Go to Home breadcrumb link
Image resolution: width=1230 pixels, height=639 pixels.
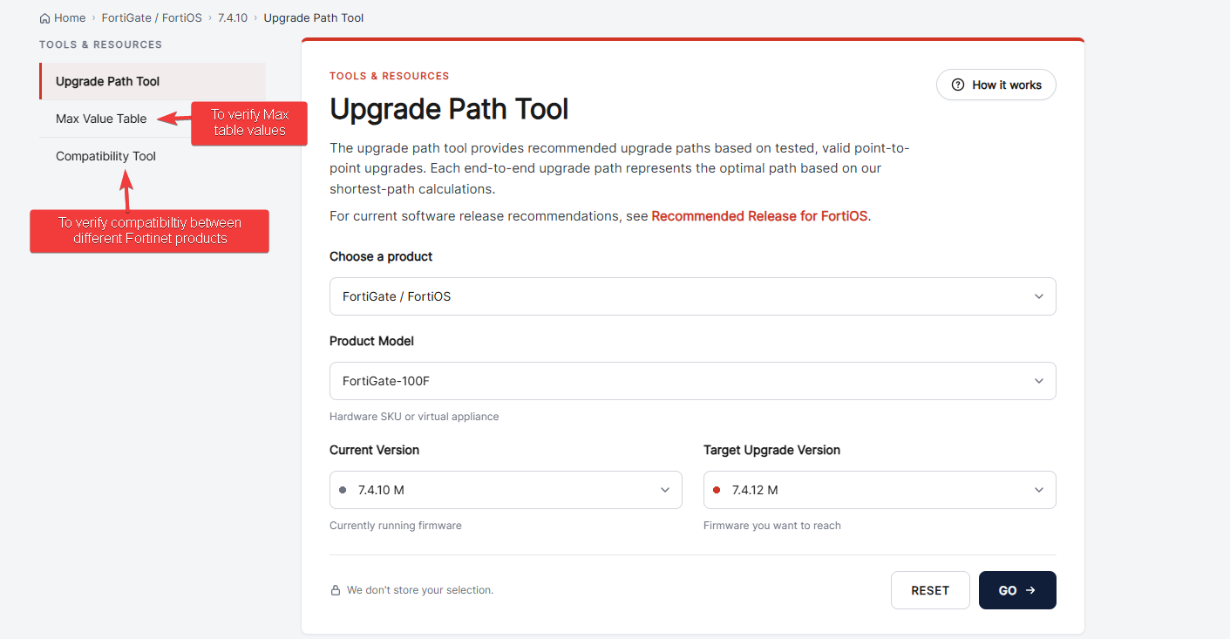[x=70, y=18]
